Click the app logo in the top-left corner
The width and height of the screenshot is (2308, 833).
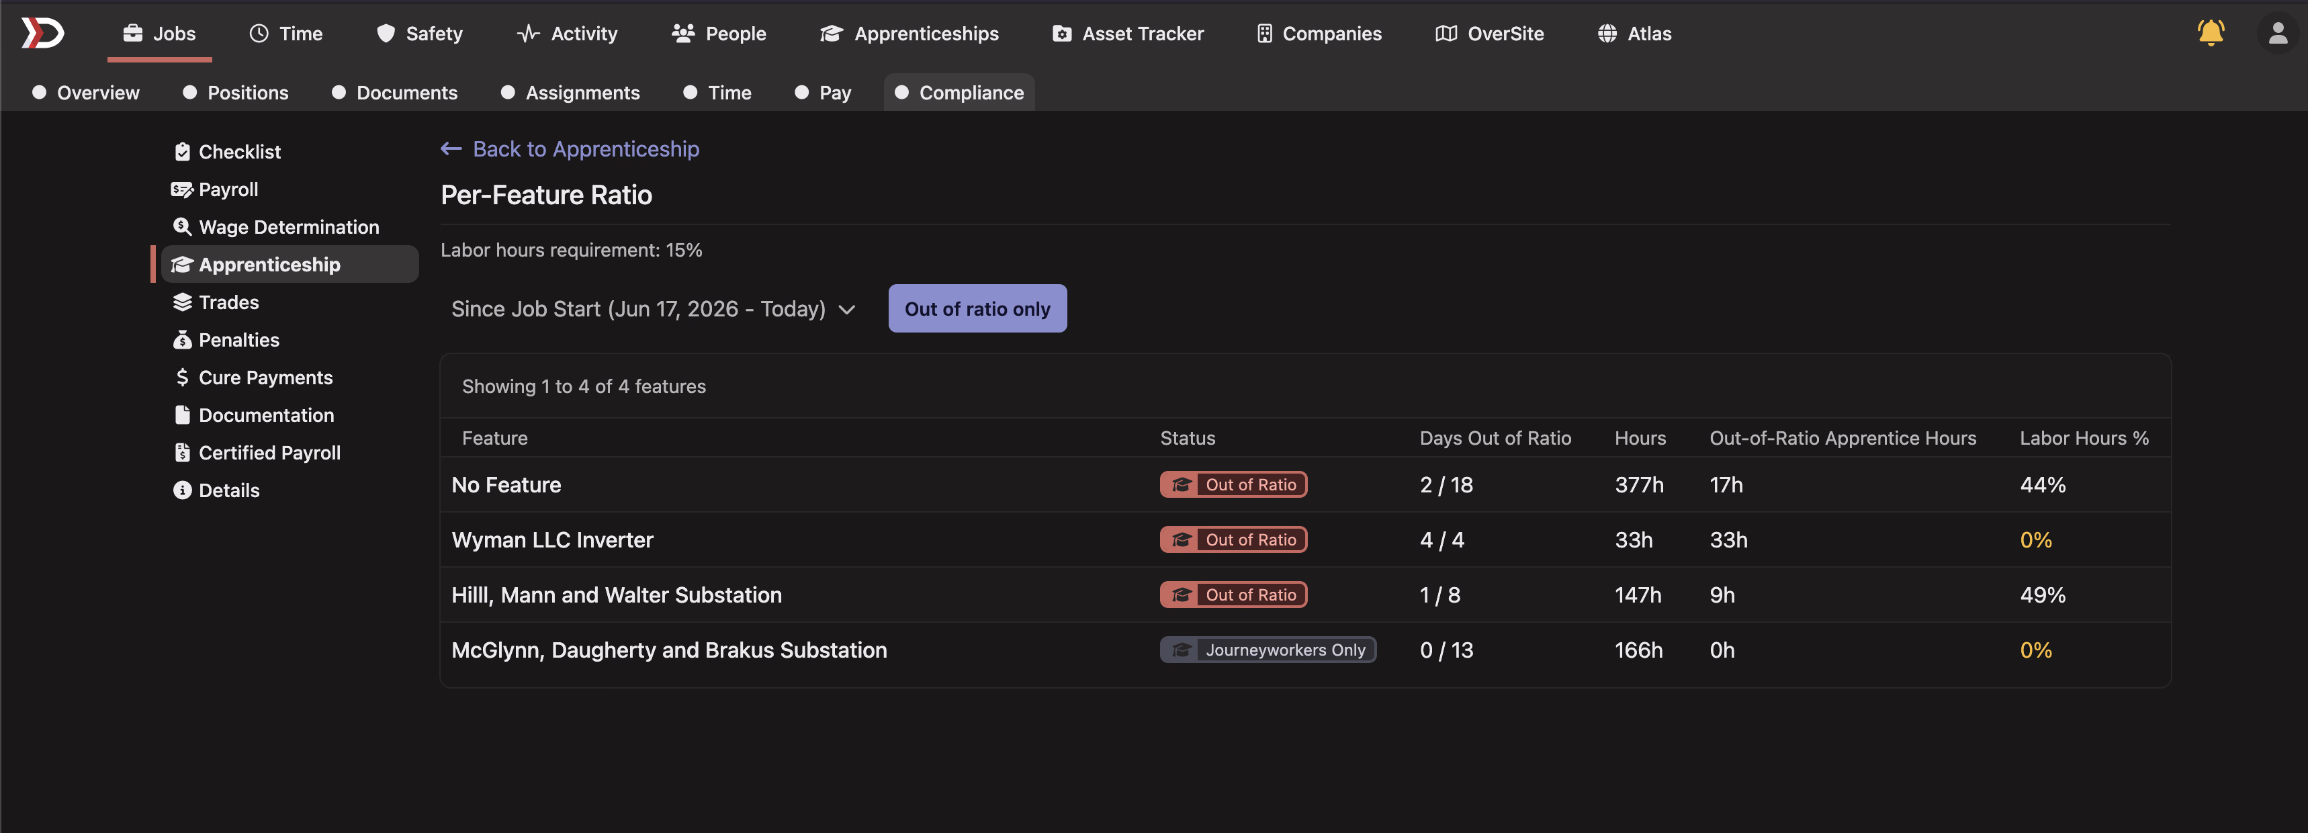click(x=42, y=33)
